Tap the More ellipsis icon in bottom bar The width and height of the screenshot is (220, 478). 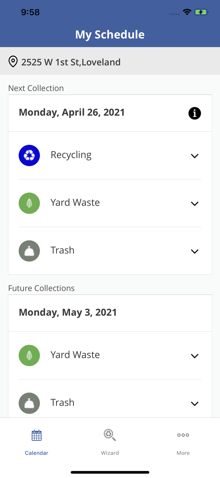point(183,434)
